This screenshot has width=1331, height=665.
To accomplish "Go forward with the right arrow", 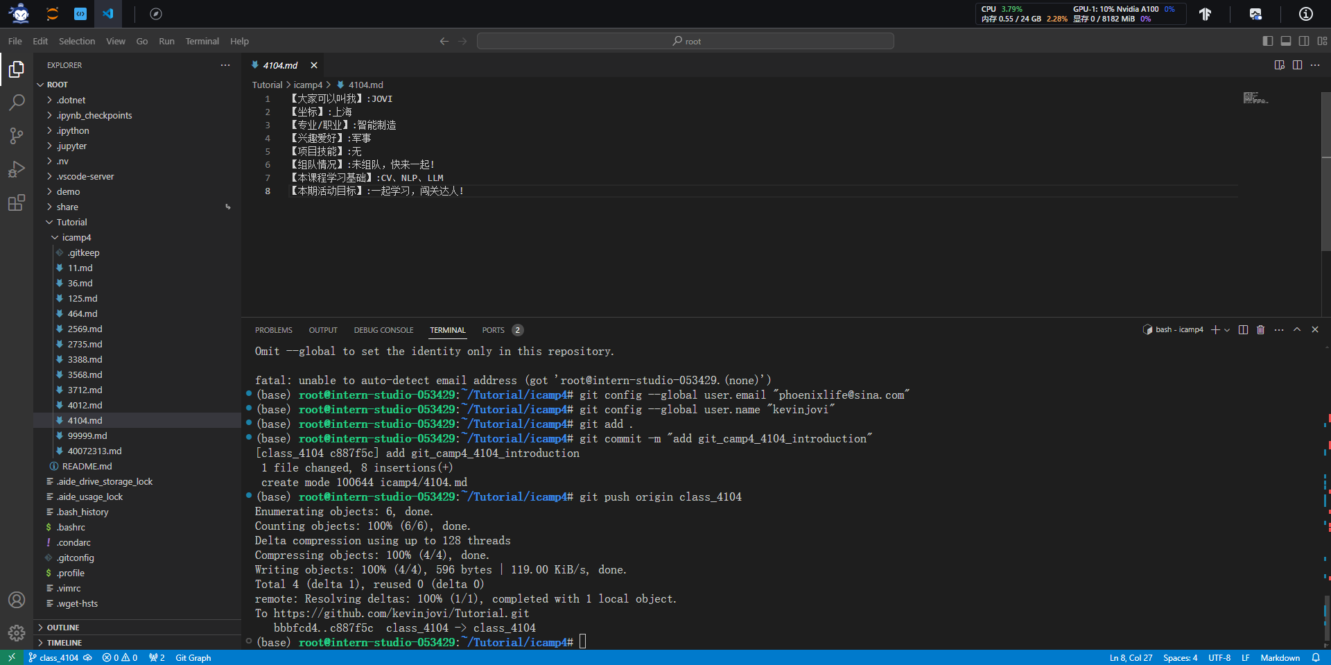I will [463, 42].
